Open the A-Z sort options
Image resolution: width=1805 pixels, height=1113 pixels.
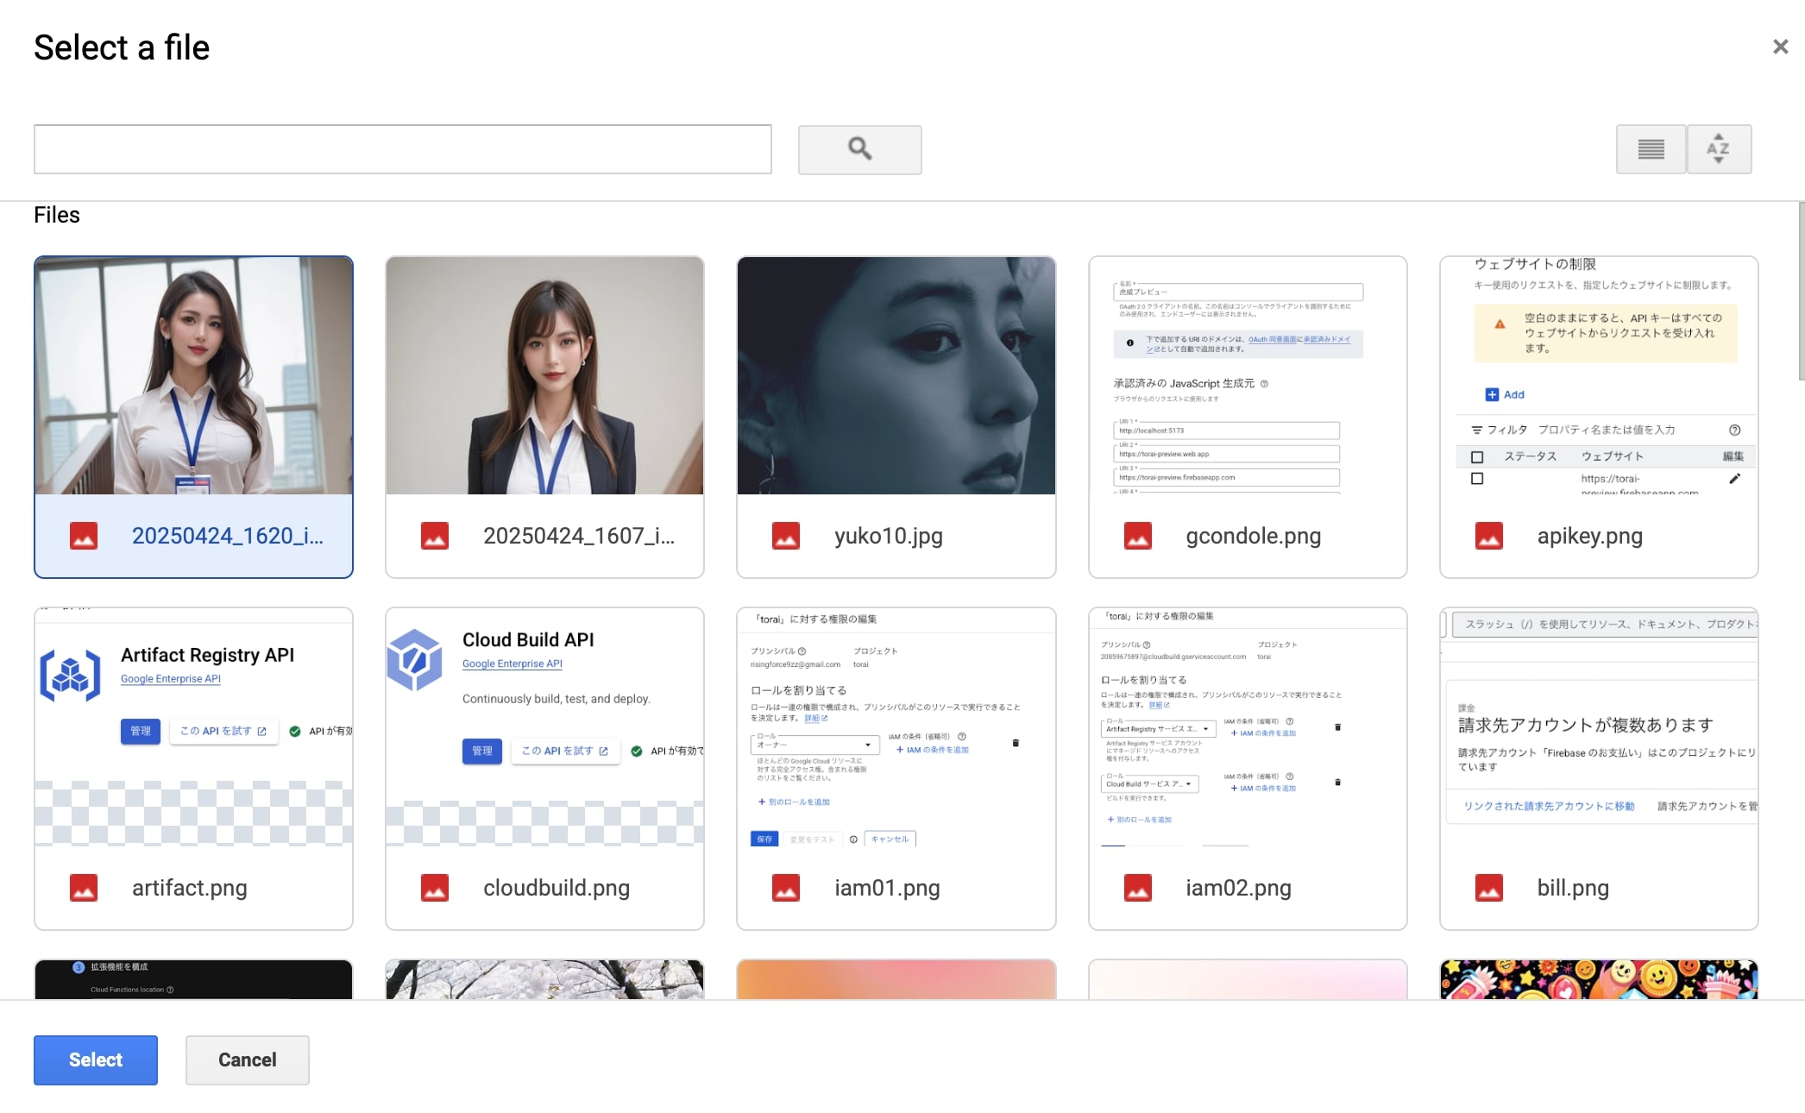pos(1719,149)
